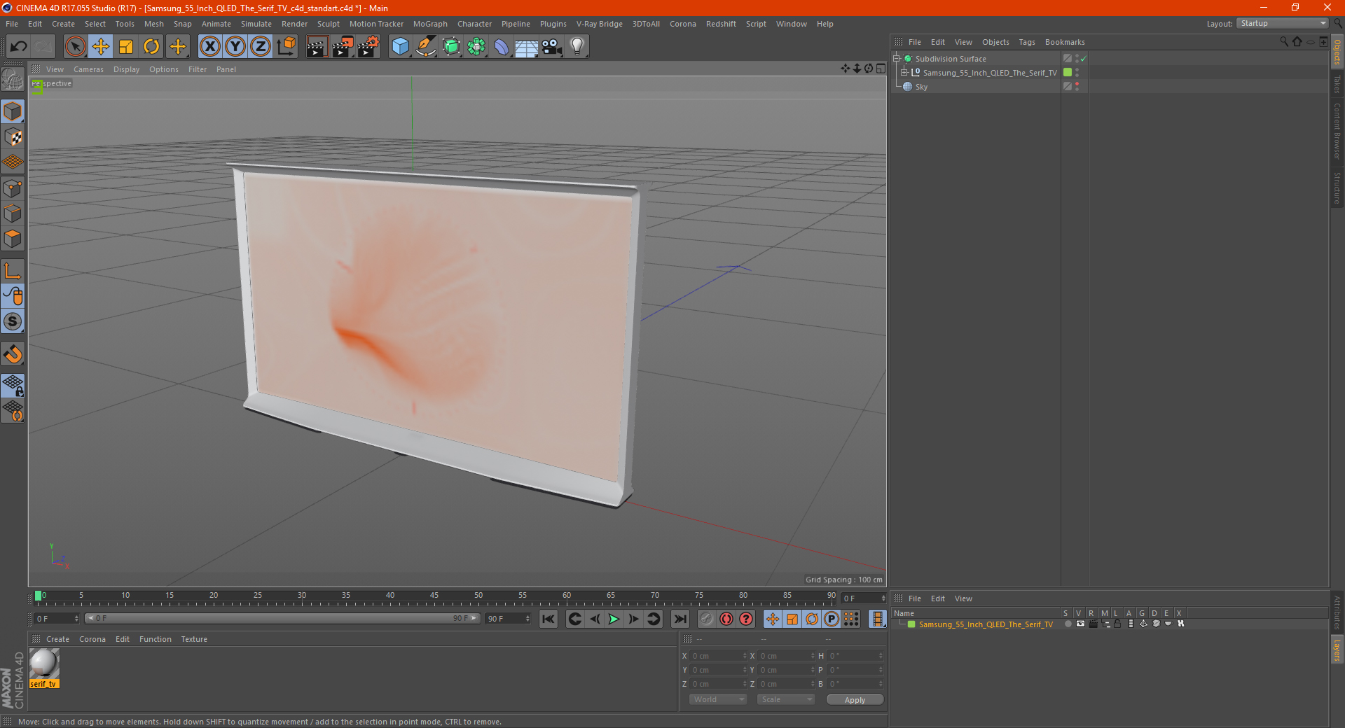Play the animation forward
This screenshot has height=728, width=1345.
[x=614, y=619]
